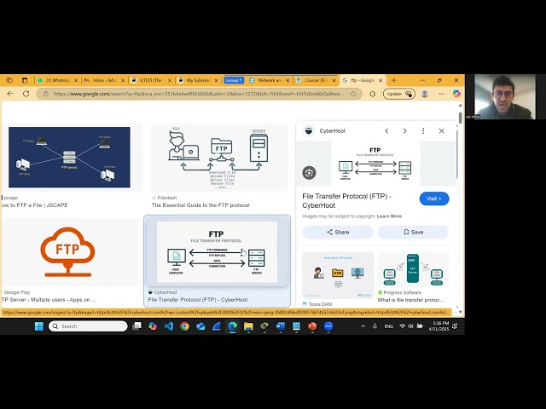The width and height of the screenshot is (546, 409).
Task: Open the Tessa DAM related image thumbnail
Action: point(338,275)
